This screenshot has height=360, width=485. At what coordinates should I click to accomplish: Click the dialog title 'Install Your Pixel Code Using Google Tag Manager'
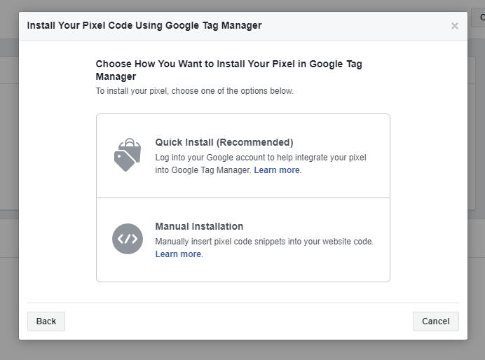[144, 25]
